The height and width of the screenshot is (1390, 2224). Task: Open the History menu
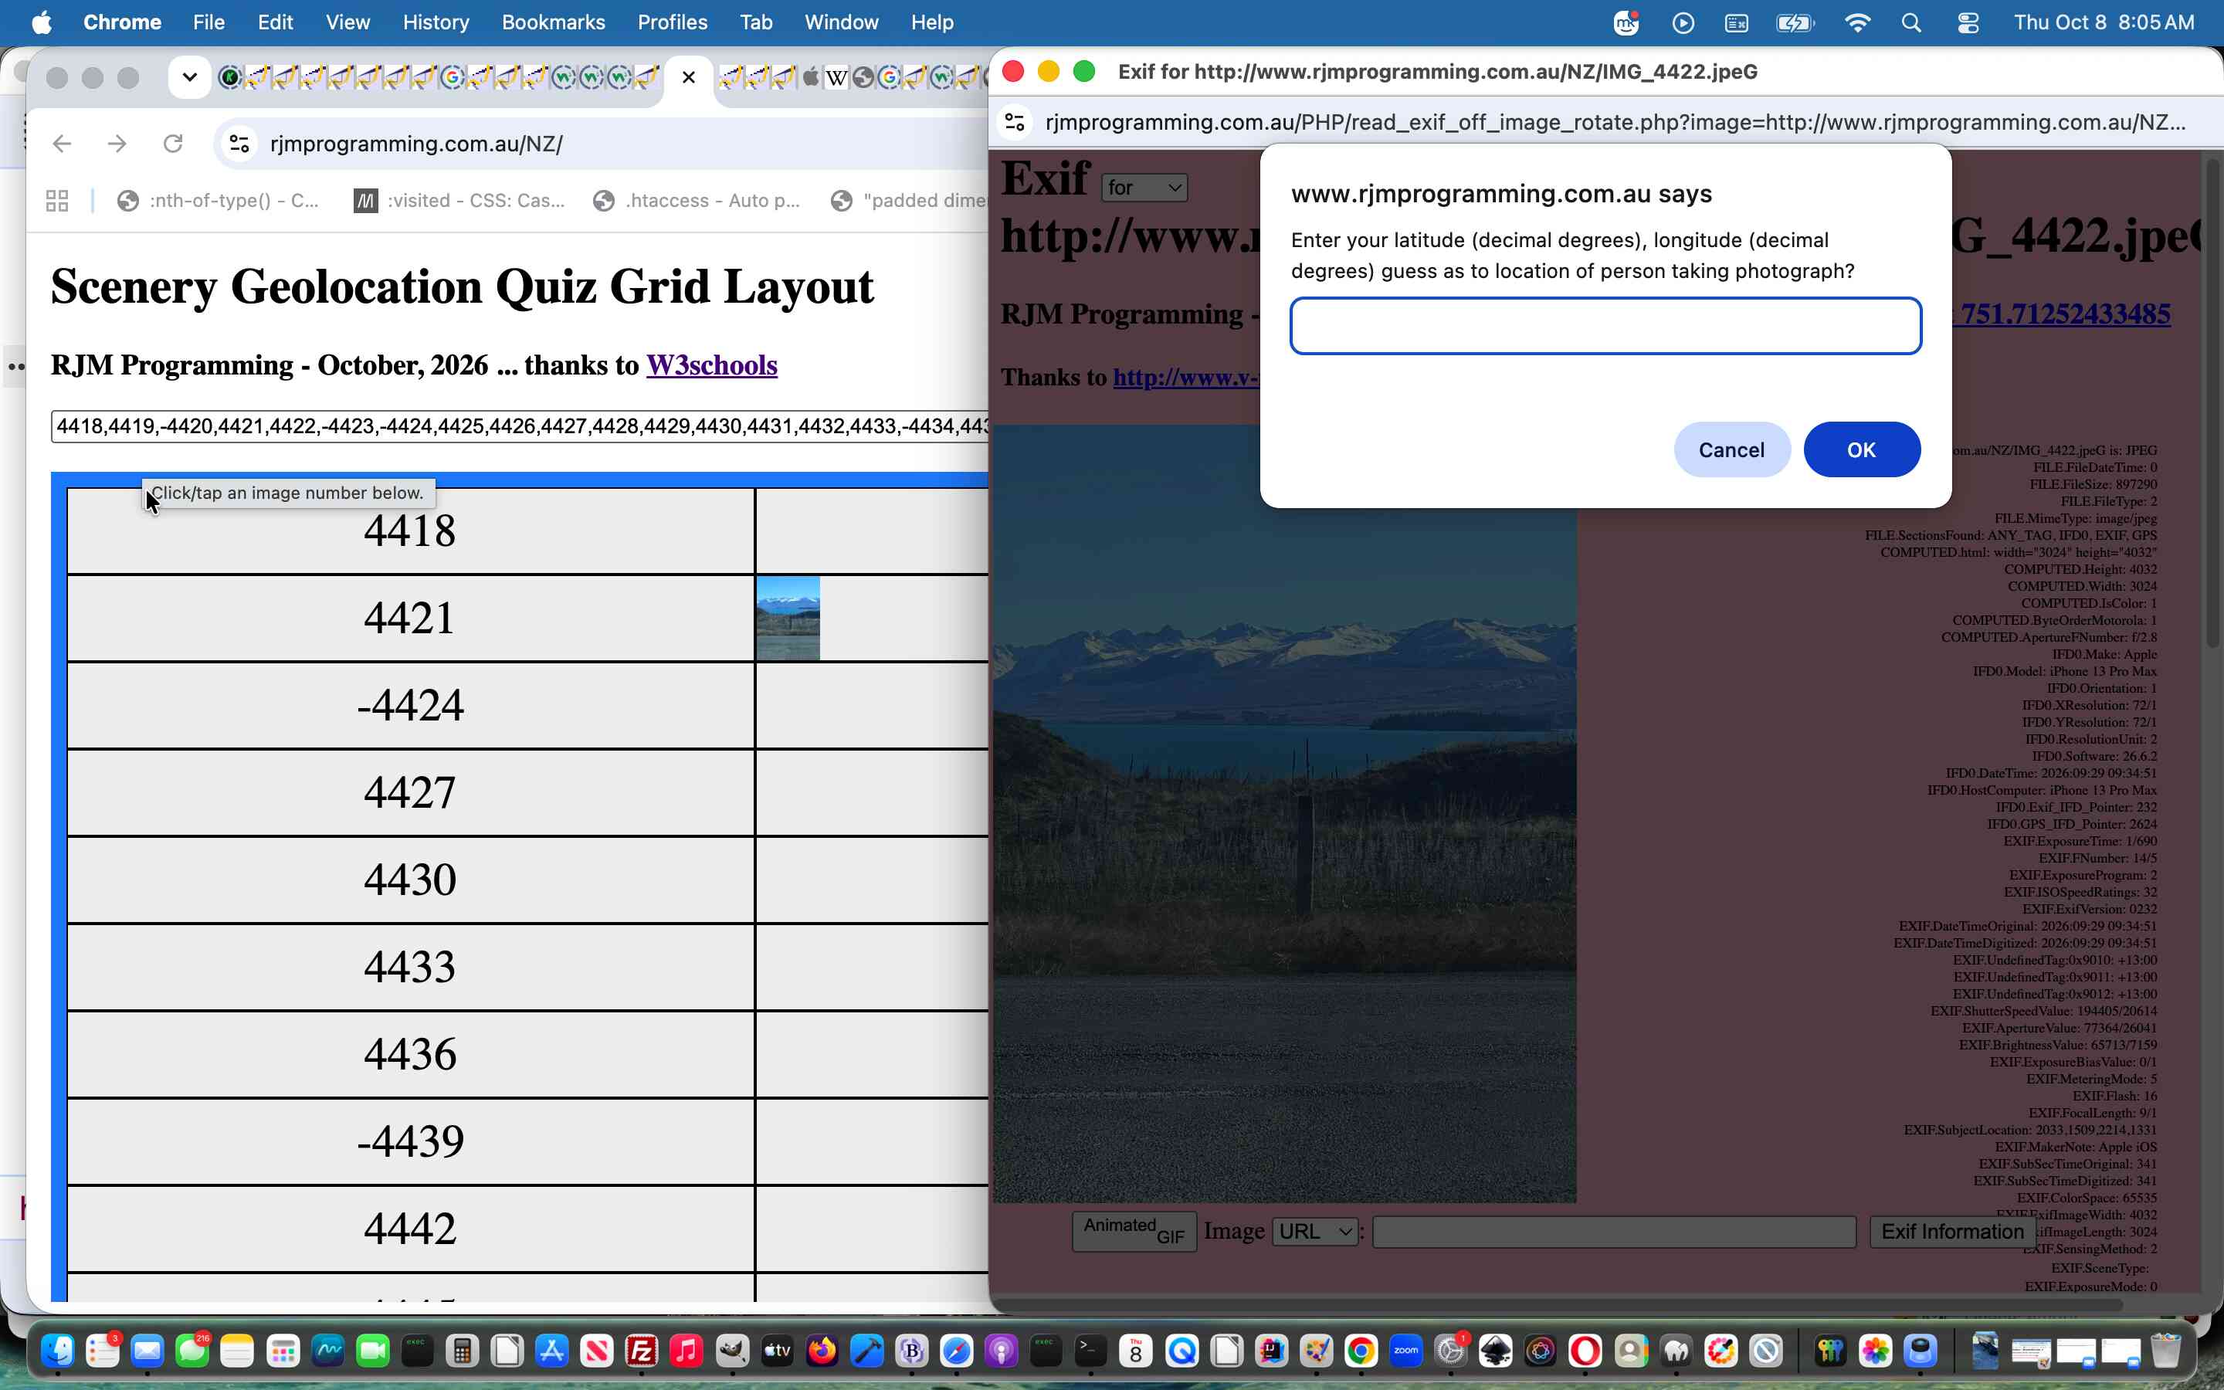point(436,22)
